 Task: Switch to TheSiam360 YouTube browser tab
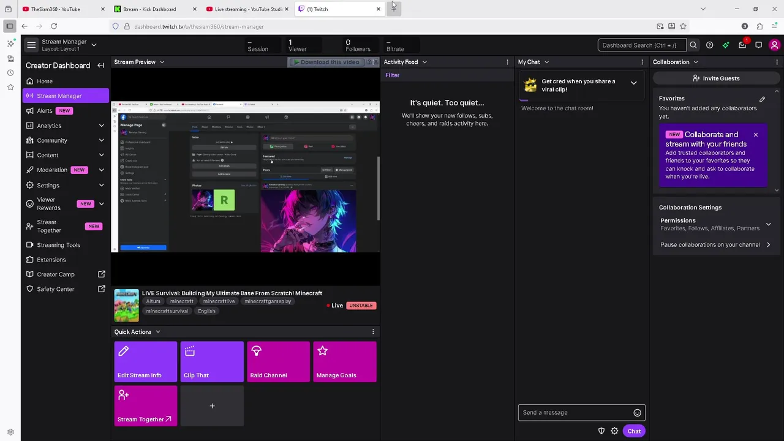click(x=63, y=9)
